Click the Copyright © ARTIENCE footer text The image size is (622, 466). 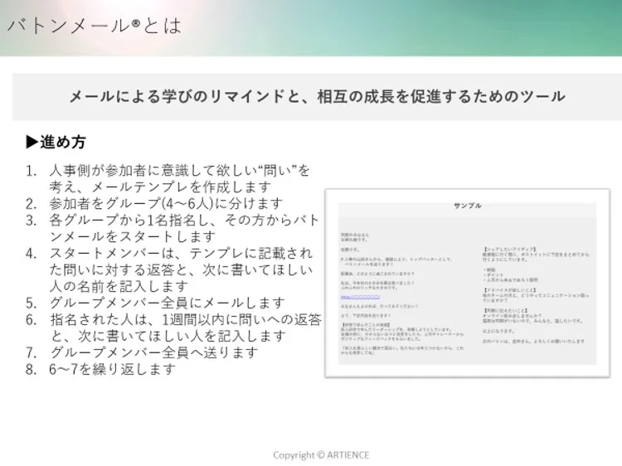tap(321, 454)
